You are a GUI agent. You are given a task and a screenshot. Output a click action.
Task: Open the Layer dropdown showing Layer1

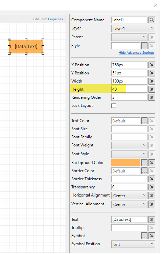(133, 28)
